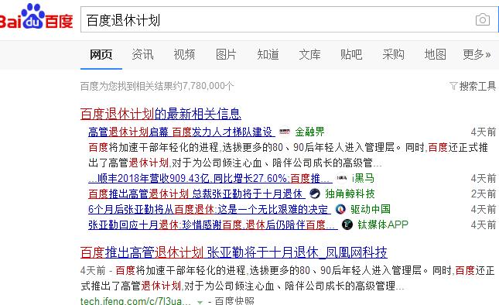Screen dimensions: 499x305
Task: Open 6个月后张亚勤将从百度退休 article link
Action: tap(210, 210)
